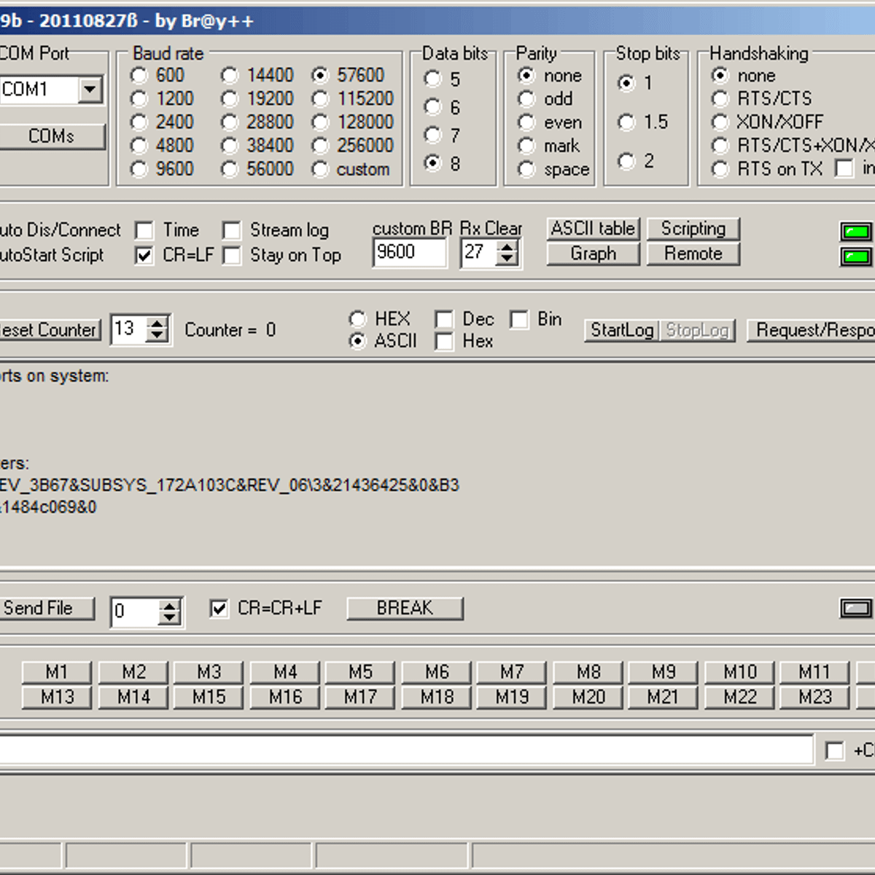Screen dimensions: 875x875
Task: Open the ASCII table
Action: pos(593,229)
